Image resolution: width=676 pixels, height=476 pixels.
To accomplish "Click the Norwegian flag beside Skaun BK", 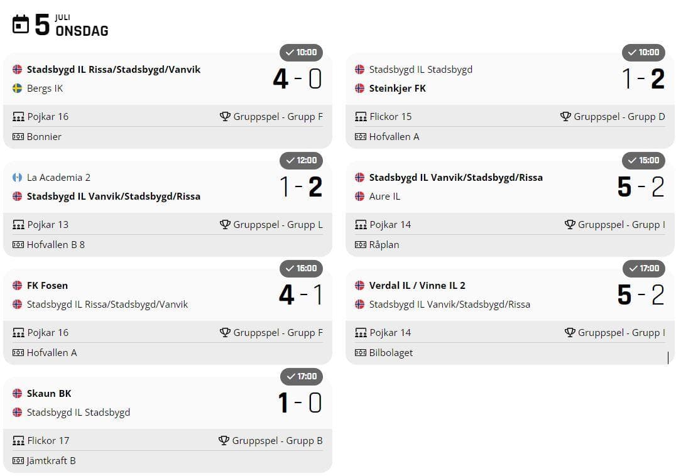I will 18,394.
